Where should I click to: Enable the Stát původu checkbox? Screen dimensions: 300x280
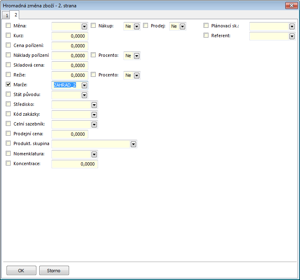pos(8,94)
